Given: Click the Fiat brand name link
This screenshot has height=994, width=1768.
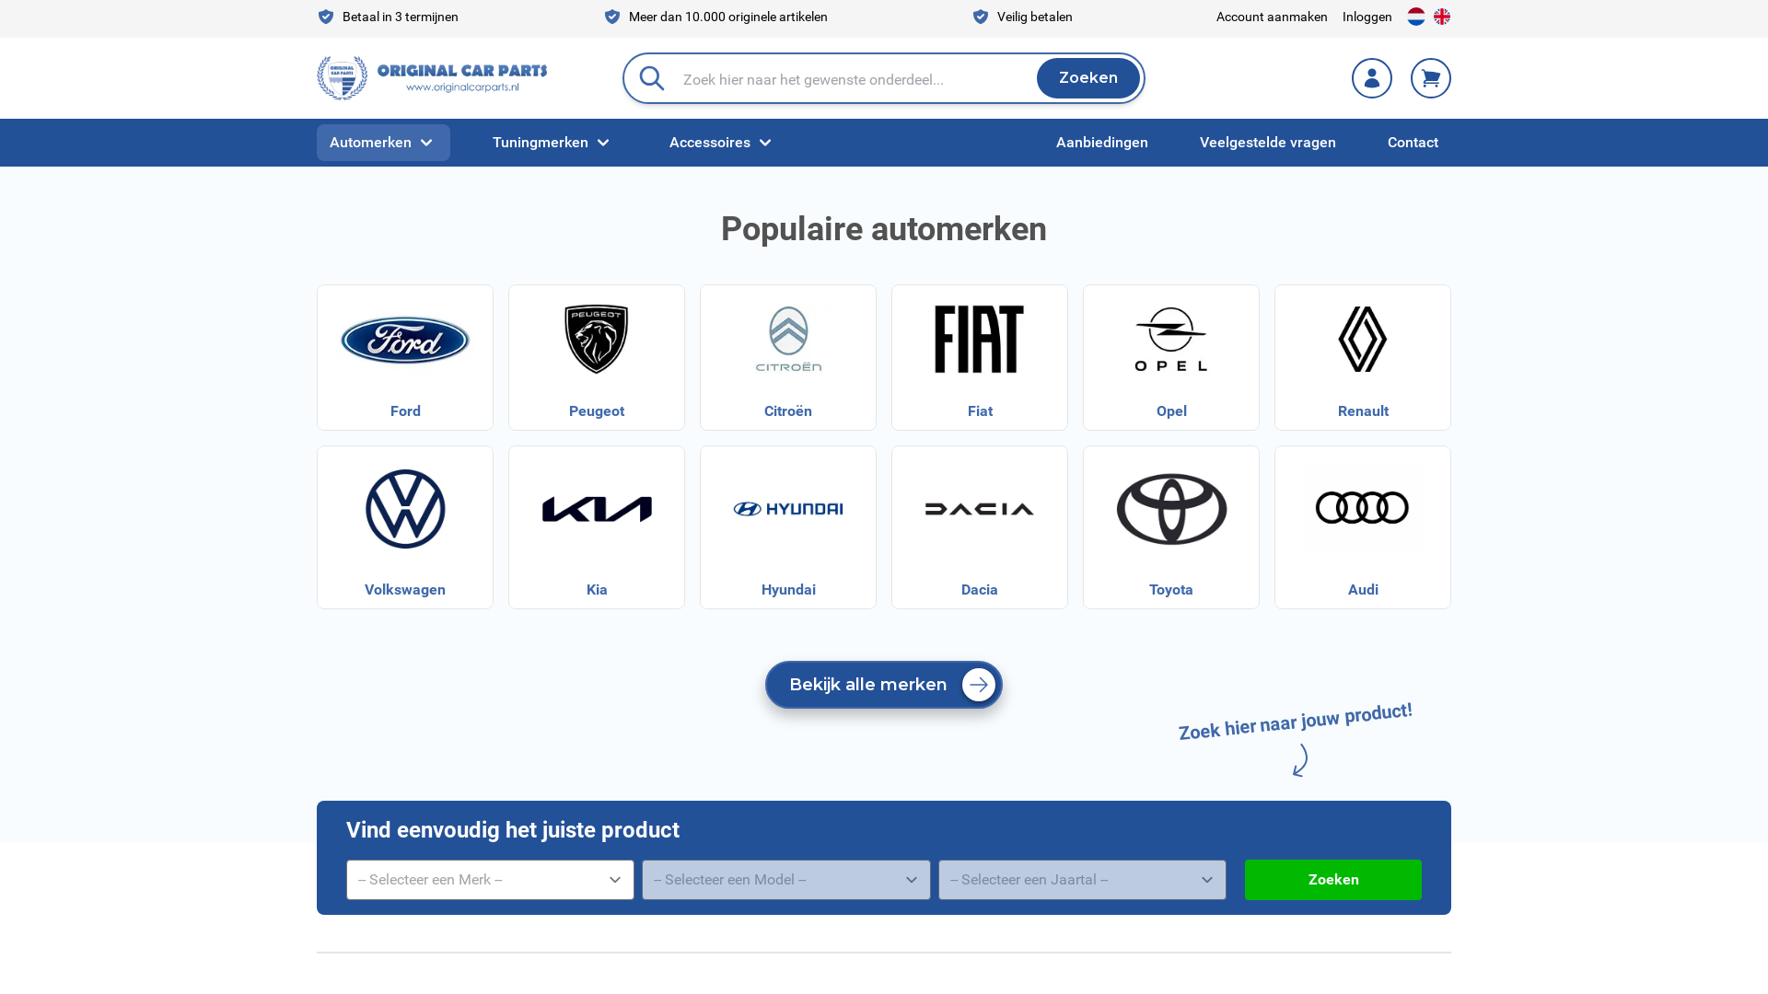Looking at the screenshot, I should 980,411.
